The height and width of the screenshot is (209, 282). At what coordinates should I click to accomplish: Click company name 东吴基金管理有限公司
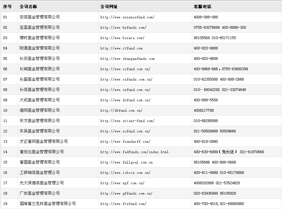[40, 131]
